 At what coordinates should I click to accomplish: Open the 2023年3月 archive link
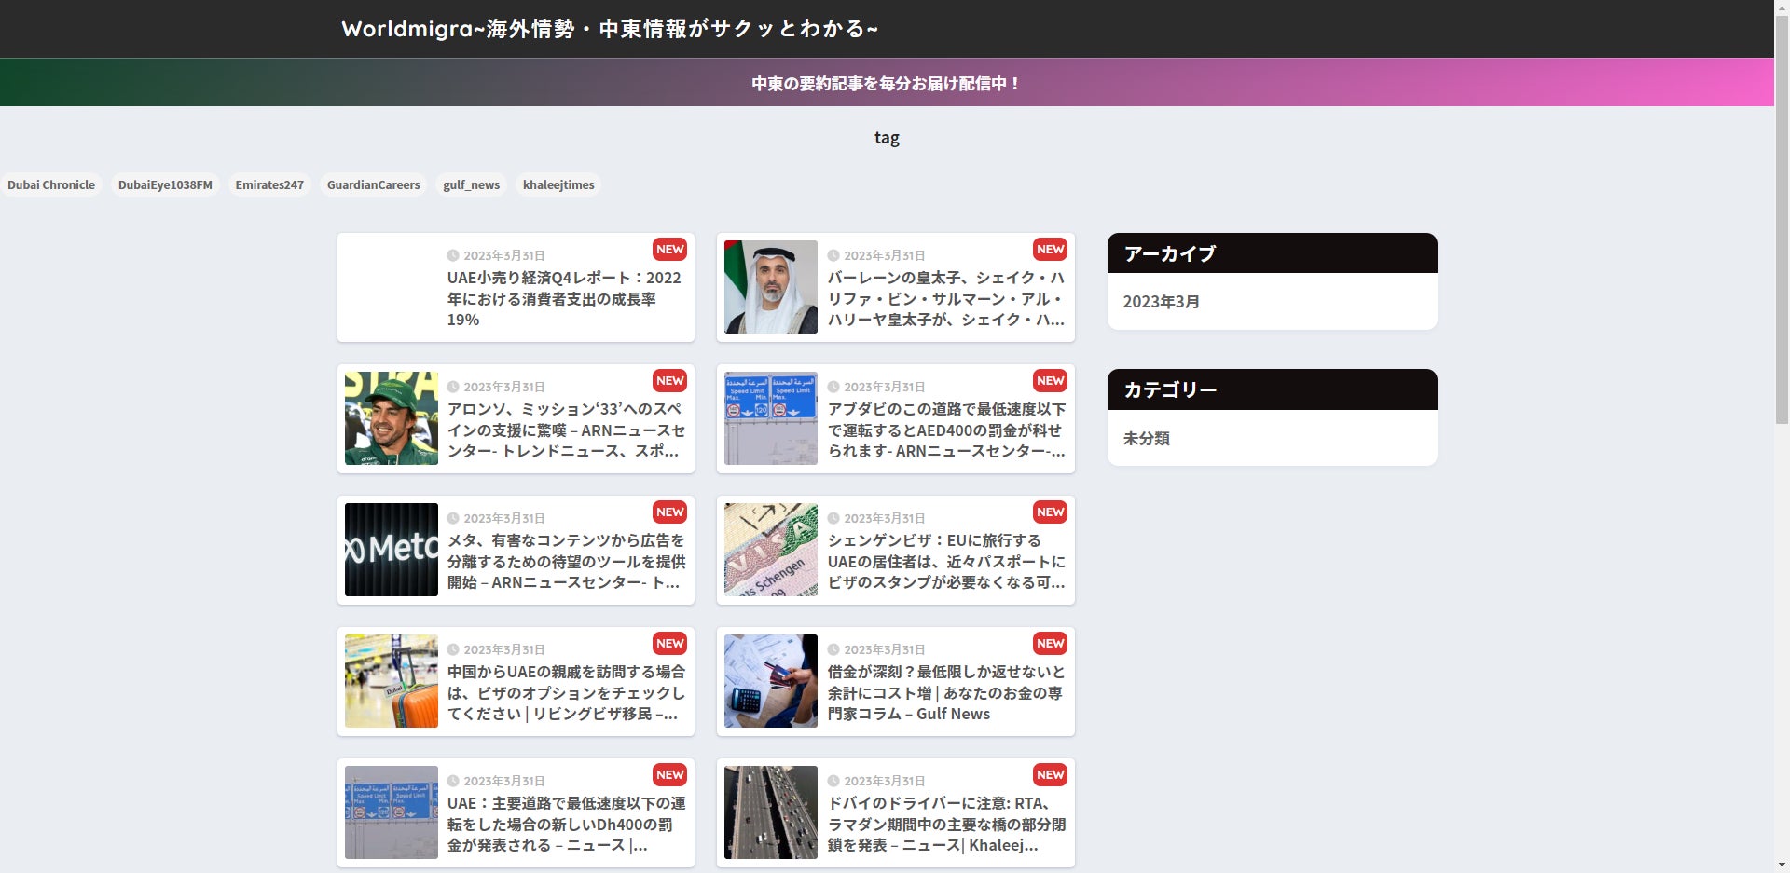1161,302
